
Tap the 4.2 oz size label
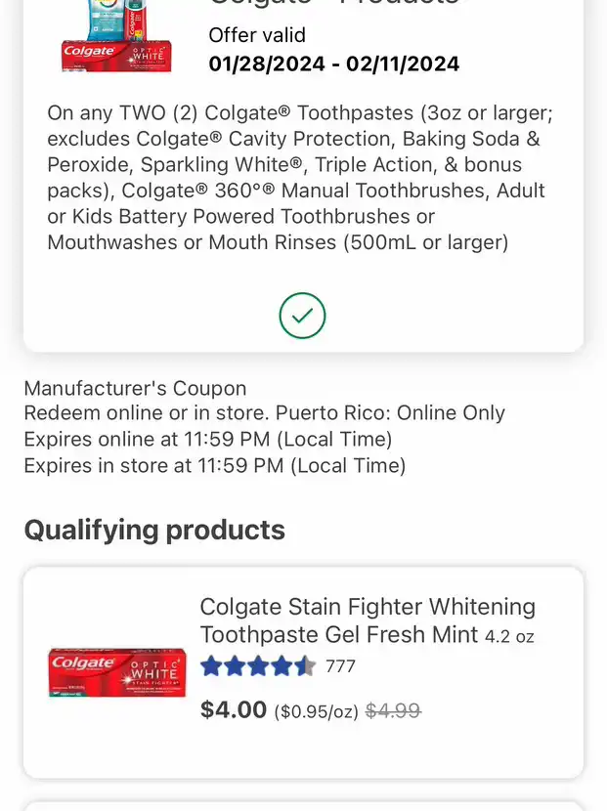[509, 636]
